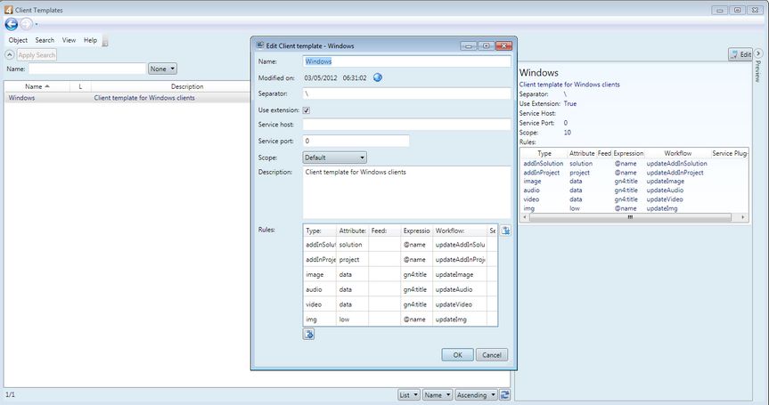The image size is (769, 405).
Task: Click the Service host input field
Action: 406,125
